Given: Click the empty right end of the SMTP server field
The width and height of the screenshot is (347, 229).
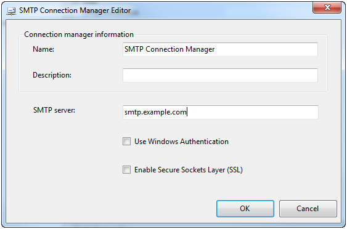Looking at the screenshot, I should click(252, 112).
